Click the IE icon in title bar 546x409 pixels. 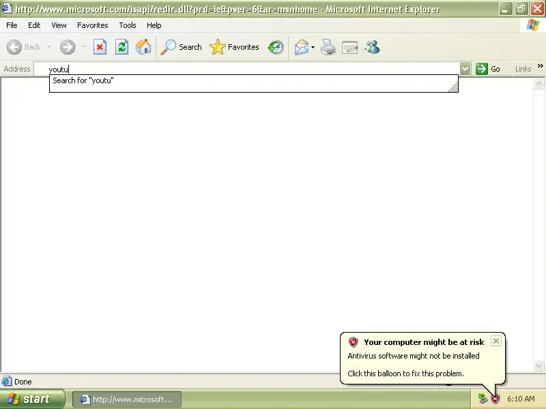pyautogui.click(x=7, y=8)
